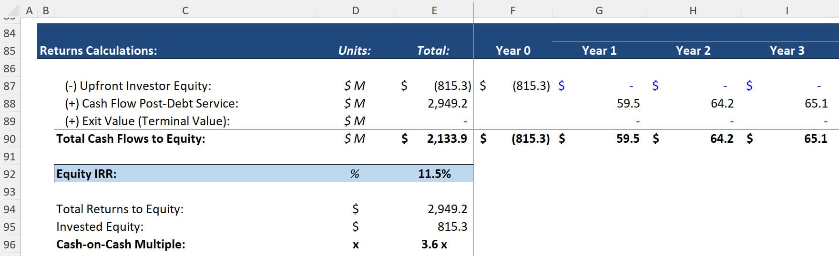839x256 pixels.
Task: Click the blue Year 1 dash in Upfront Equity row
Action: click(x=631, y=87)
